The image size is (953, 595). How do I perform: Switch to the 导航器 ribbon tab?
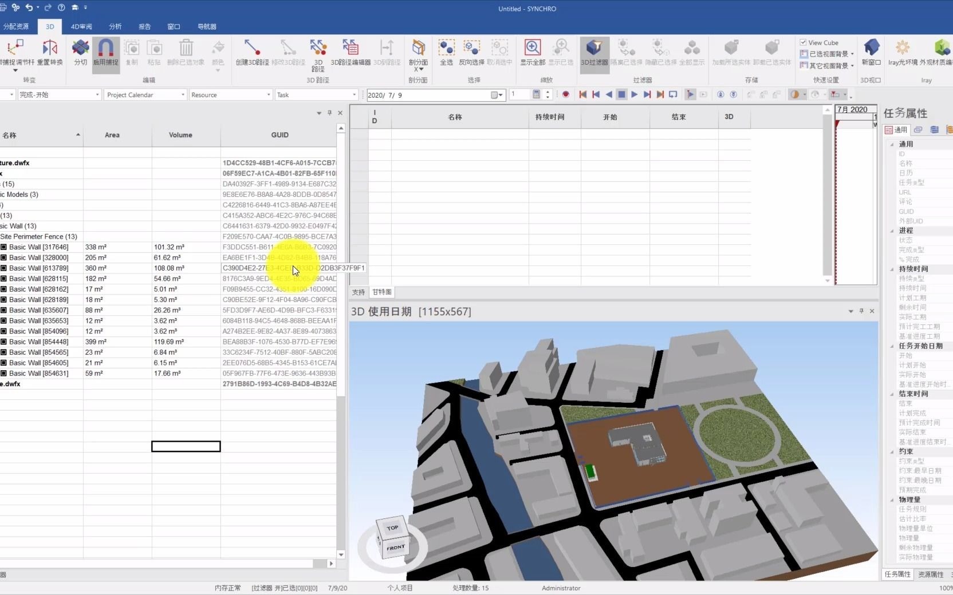tap(207, 26)
